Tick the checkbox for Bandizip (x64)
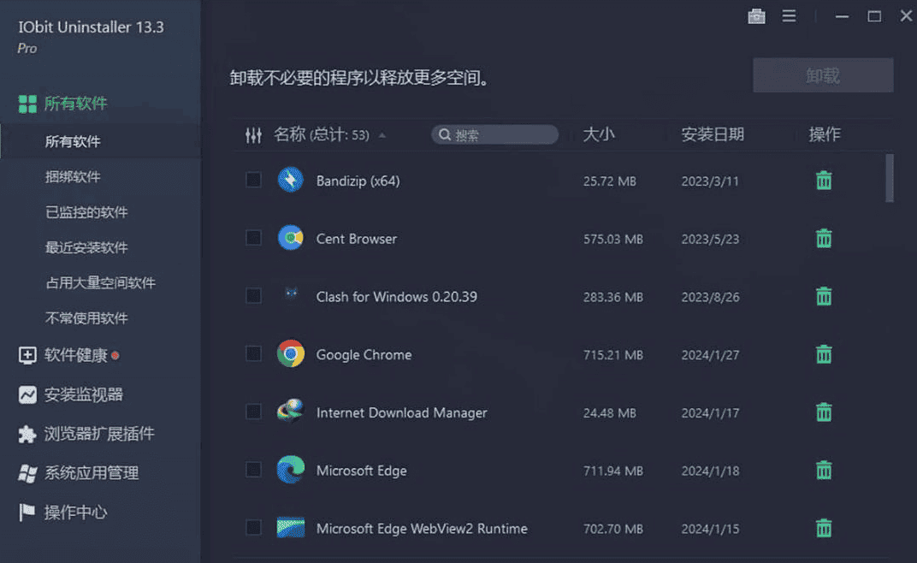Image resolution: width=917 pixels, height=563 pixels. point(253,179)
